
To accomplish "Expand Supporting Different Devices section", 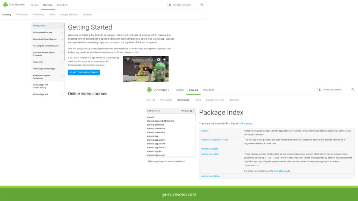I will coord(62,39).
